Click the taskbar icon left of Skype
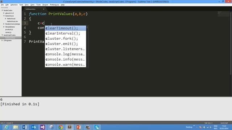Viewport: 232px width, 130px height. pyautogui.click(x=87, y=127)
